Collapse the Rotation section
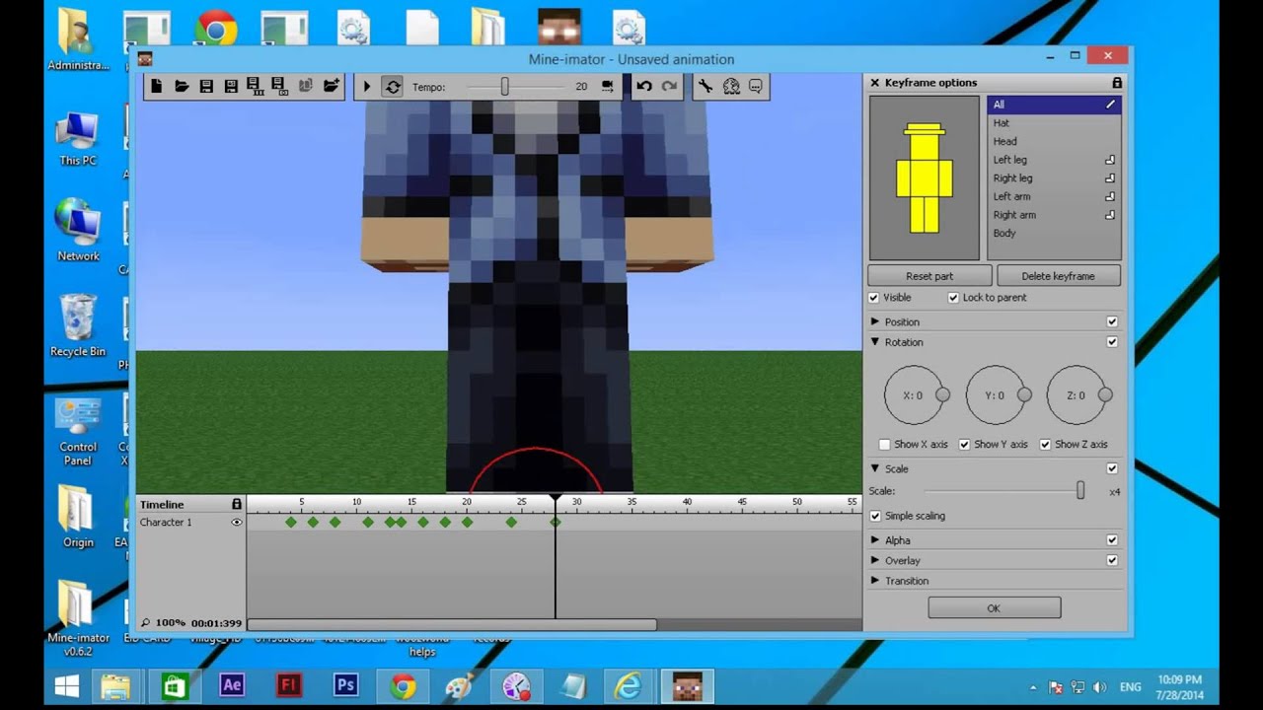The height and width of the screenshot is (710, 1263). click(874, 342)
